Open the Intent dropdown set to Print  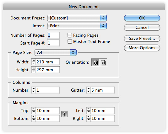[x=77, y=26]
